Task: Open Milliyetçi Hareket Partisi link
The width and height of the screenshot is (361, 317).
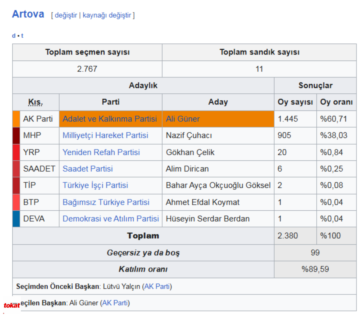Action: point(105,135)
